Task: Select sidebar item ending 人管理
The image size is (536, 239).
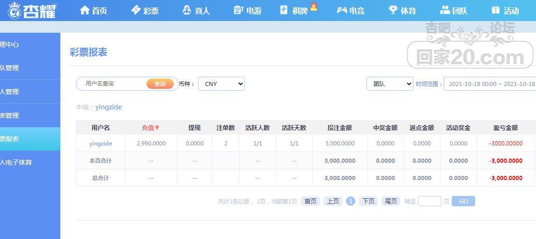Action: coord(30,92)
